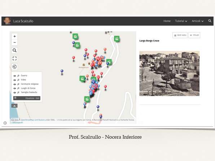Click the Vedi tutto button
The width and height of the screenshot is (215, 161).
180,35
